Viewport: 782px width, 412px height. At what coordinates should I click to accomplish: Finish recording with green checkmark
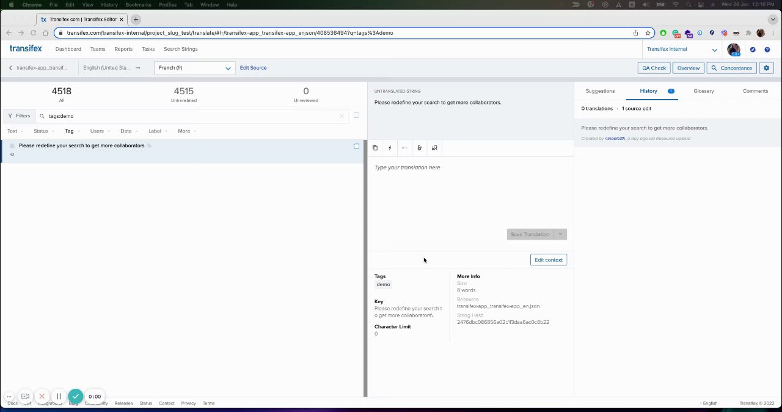click(76, 396)
